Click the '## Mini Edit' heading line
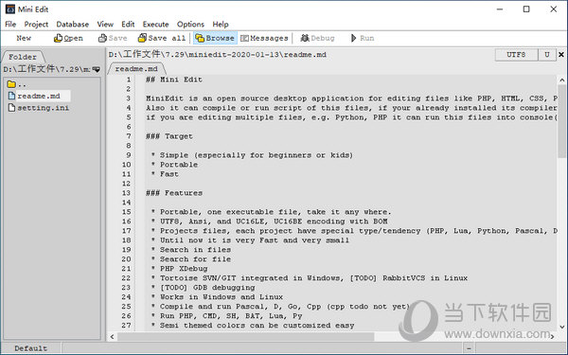 [174, 80]
